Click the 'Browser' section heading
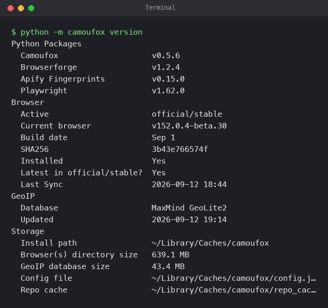328x308 pixels. click(x=28, y=103)
